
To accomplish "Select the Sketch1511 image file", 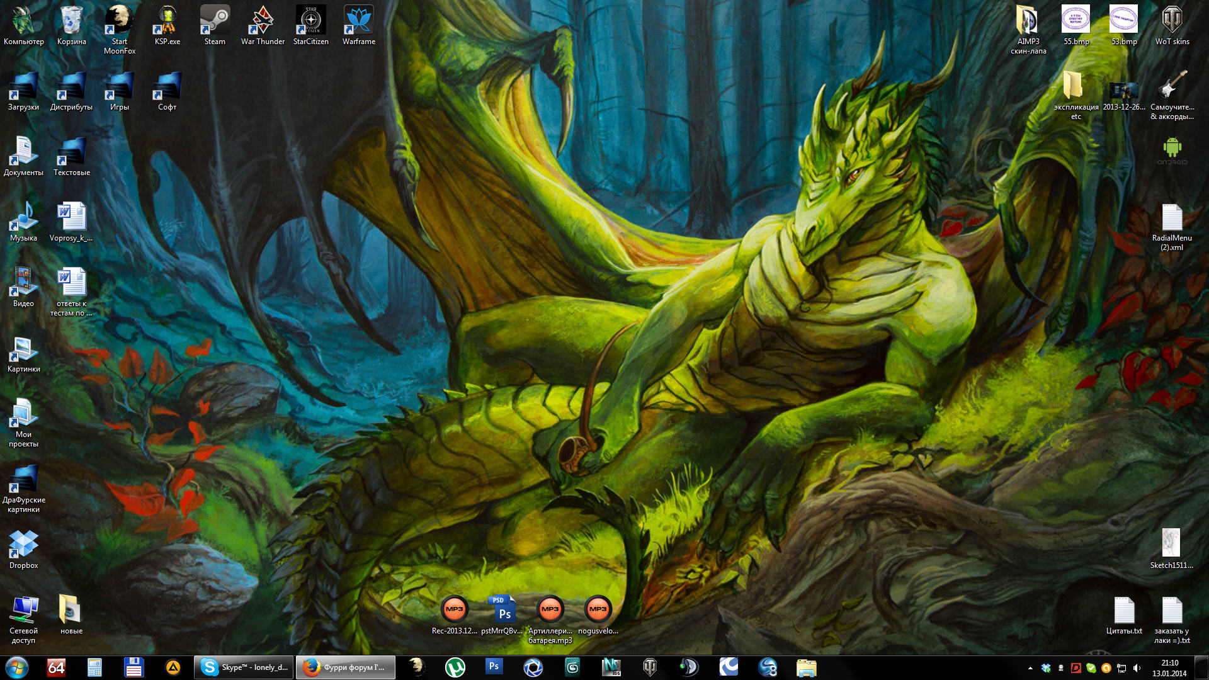I will (1172, 550).
